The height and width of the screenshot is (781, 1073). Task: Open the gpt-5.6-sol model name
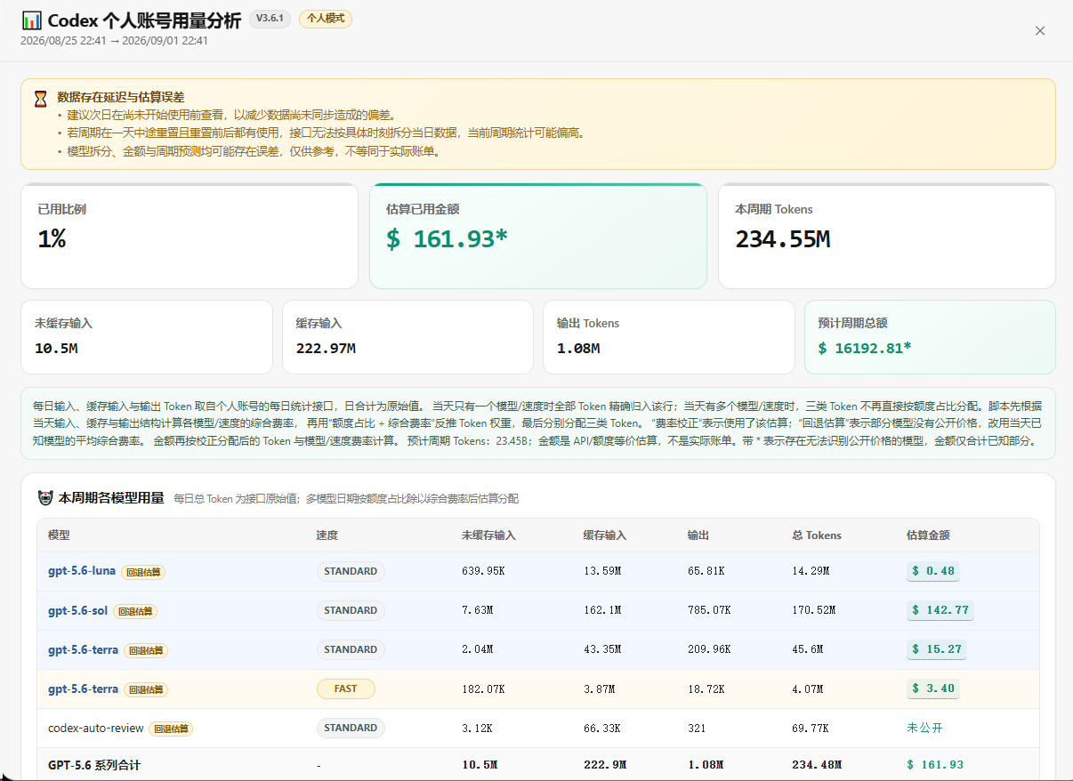(x=77, y=610)
